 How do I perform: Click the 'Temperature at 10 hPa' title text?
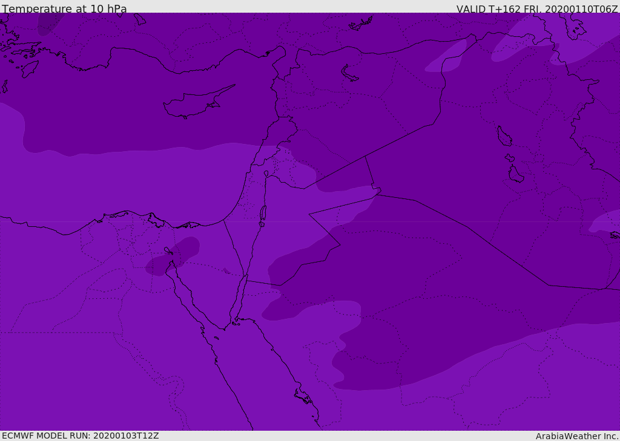tap(64, 8)
